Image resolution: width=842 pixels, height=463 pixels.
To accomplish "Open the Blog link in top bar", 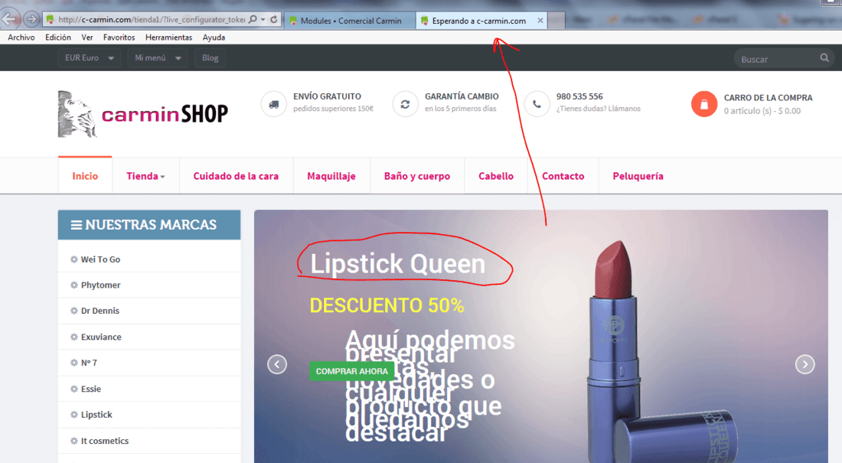I will tap(210, 57).
